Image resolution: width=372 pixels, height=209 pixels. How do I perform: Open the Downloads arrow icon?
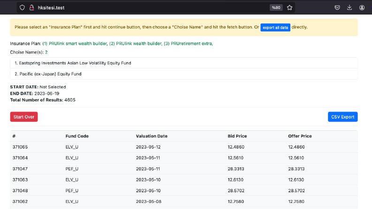pos(349,7)
